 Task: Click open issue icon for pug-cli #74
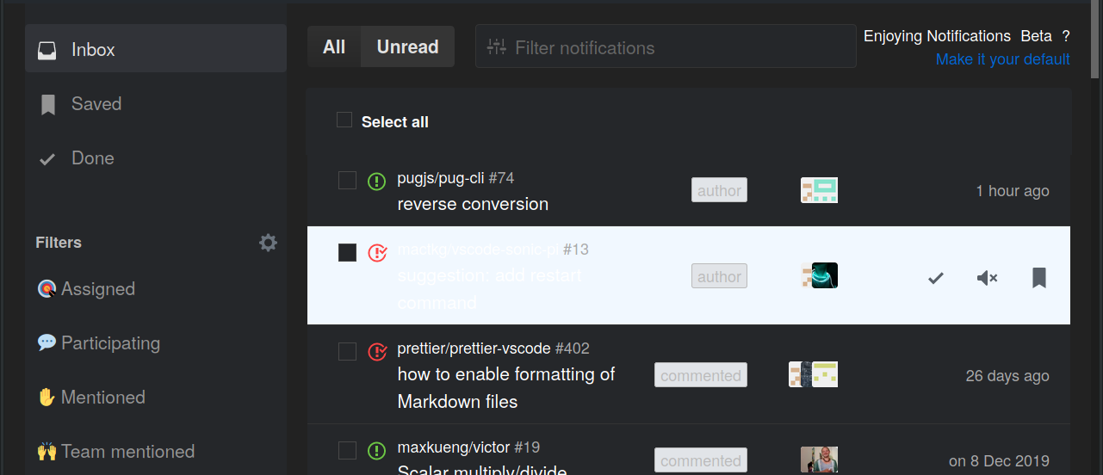coord(377,181)
